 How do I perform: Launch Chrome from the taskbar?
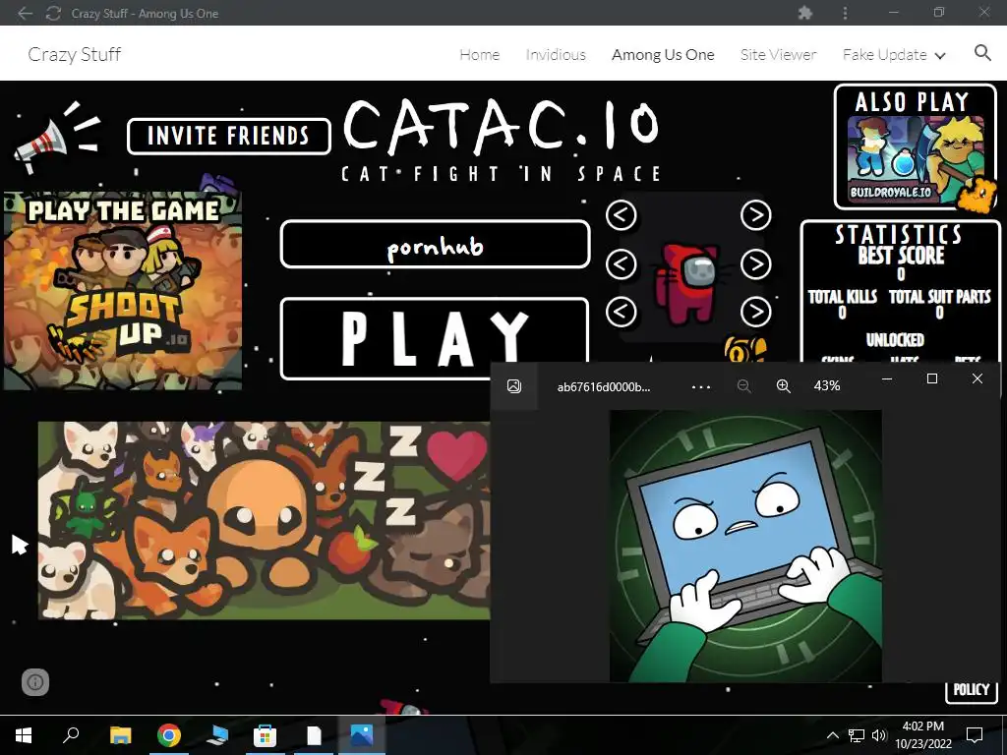[x=169, y=735]
